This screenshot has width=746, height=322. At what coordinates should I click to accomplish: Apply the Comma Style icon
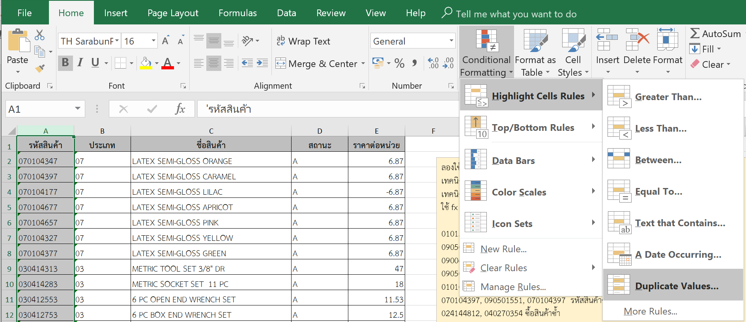pyautogui.click(x=414, y=63)
